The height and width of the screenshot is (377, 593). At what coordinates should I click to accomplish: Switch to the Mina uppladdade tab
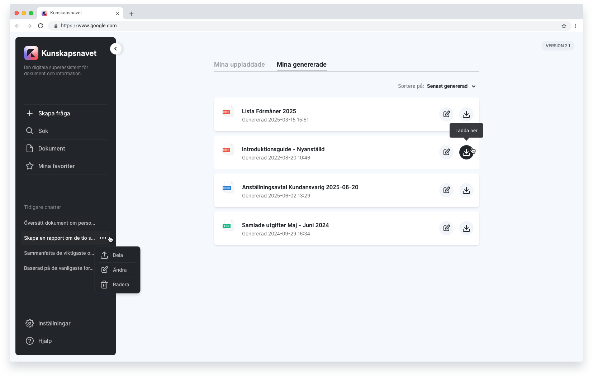pyautogui.click(x=239, y=65)
